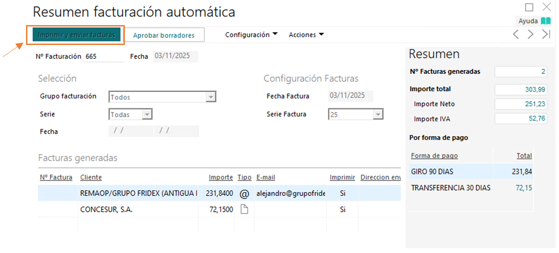Image resolution: width=559 pixels, height=253 pixels.
Task: Close the Resumen facturación window
Action: pos(546,7)
